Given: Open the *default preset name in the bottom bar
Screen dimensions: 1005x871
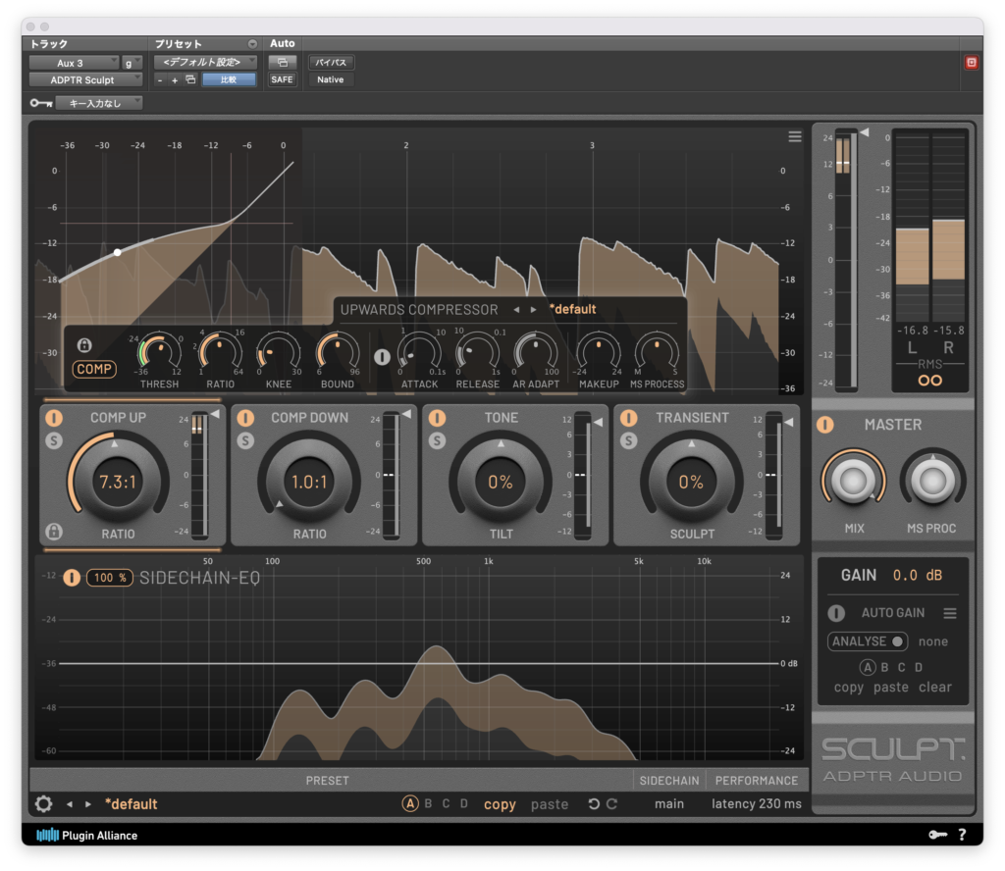Looking at the screenshot, I should click(132, 803).
